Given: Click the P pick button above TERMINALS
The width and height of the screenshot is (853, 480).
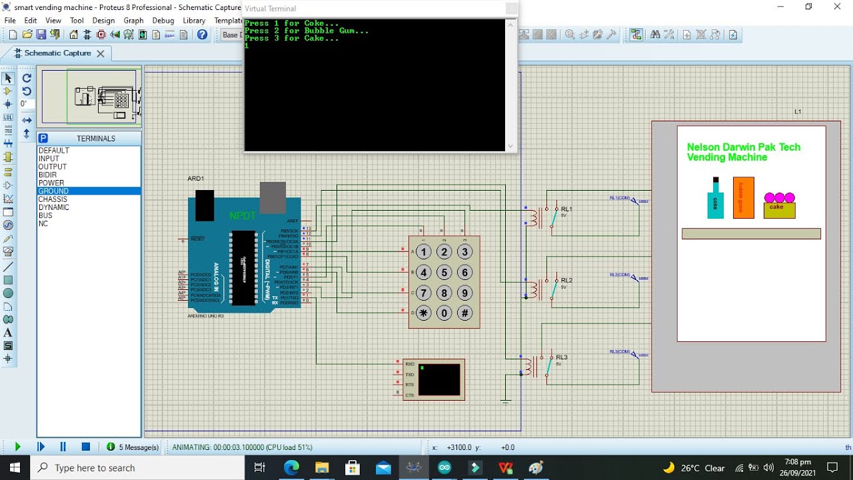Looking at the screenshot, I should (x=43, y=139).
